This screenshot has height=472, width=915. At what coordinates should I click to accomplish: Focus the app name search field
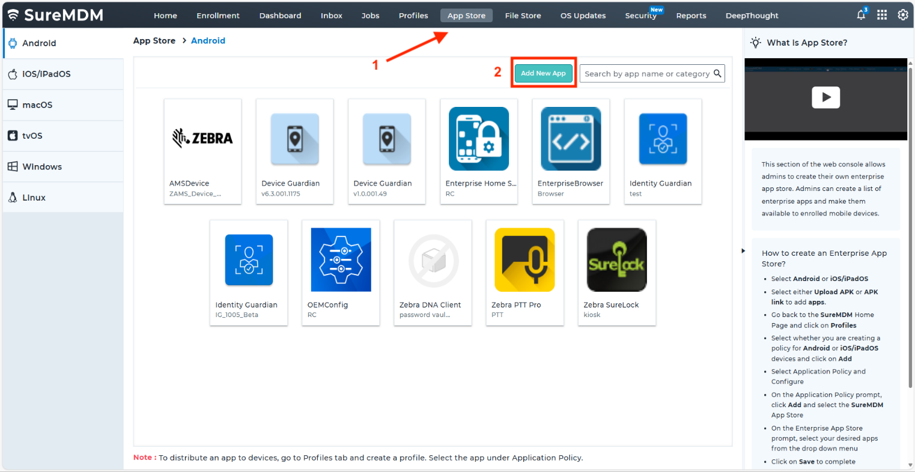click(x=646, y=74)
